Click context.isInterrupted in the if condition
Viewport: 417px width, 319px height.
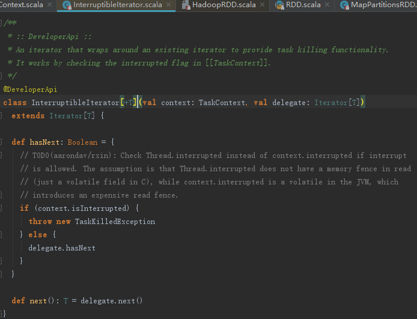(x=82, y=208)
